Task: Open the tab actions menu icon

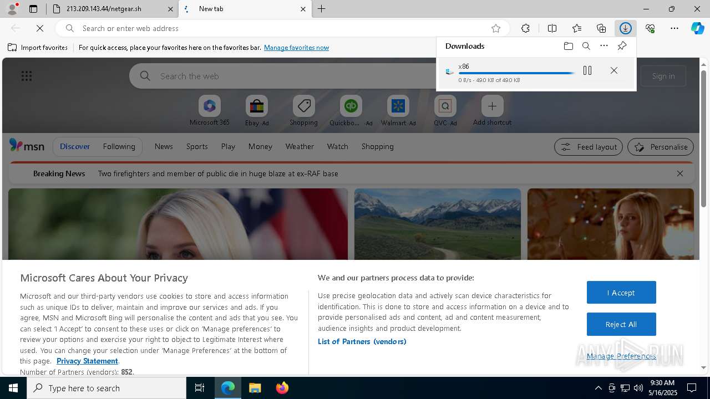Action: [x=33, y=9]
